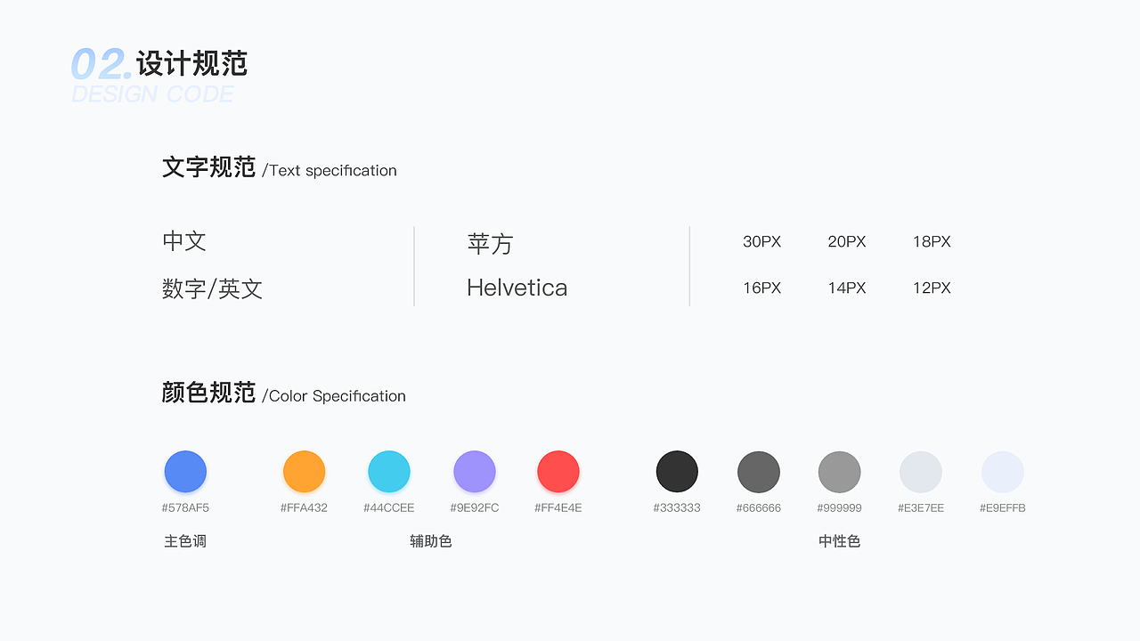Image resolution: width=1140 pixels, height=641 pixels.
Task: Click the 苹方 font name
Action: point(490,243)
